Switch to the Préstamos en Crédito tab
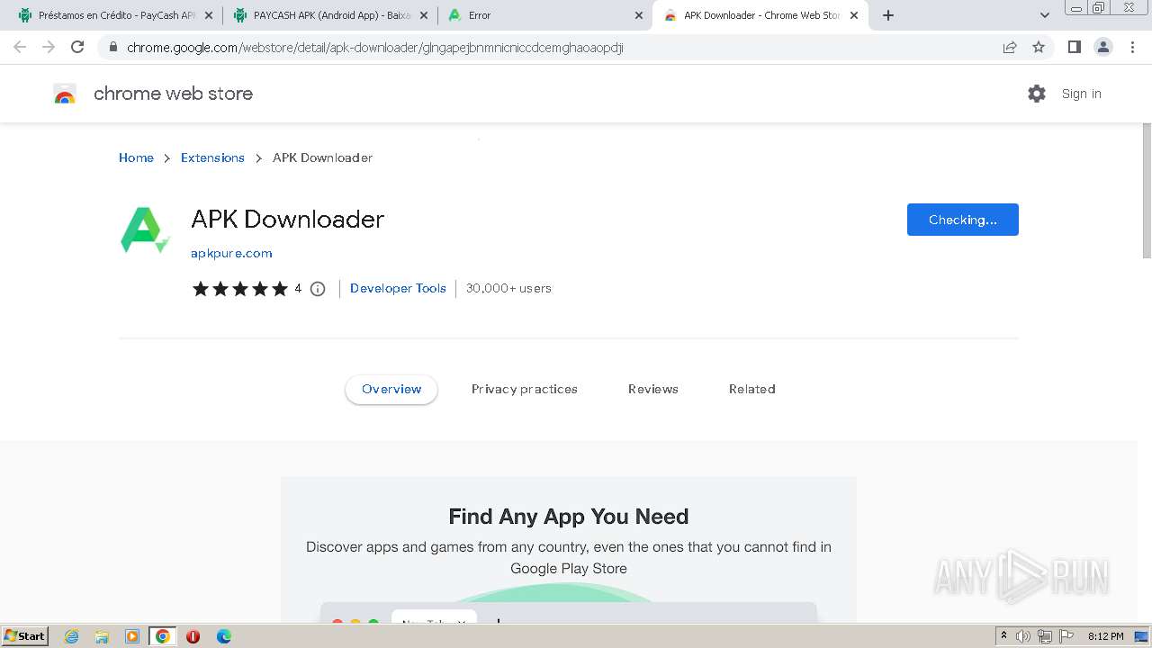Image resolution: width=1152 pixels, height=648 pixels. (114, 15)
